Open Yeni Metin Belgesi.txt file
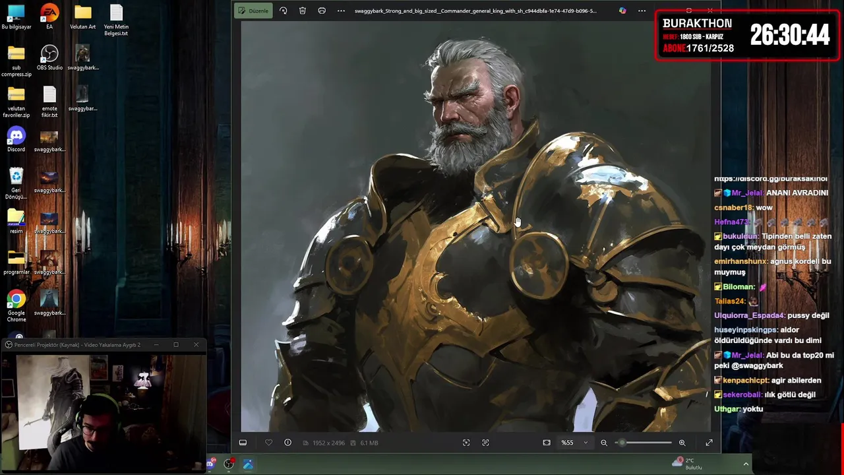The height and width of the screenshot is (475, 844). 116,20
